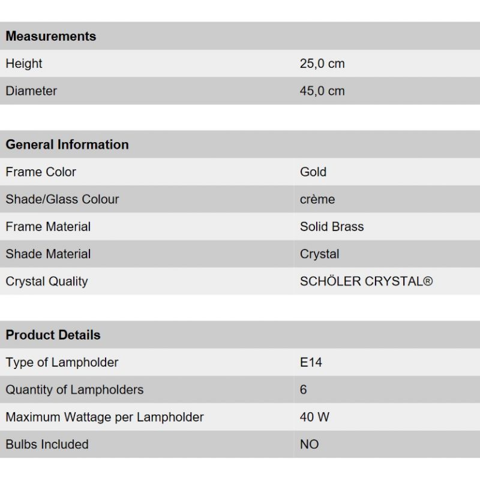Screen dimensions: 480x480
Task: Click the Product Details section header
Action: [53, 335]
